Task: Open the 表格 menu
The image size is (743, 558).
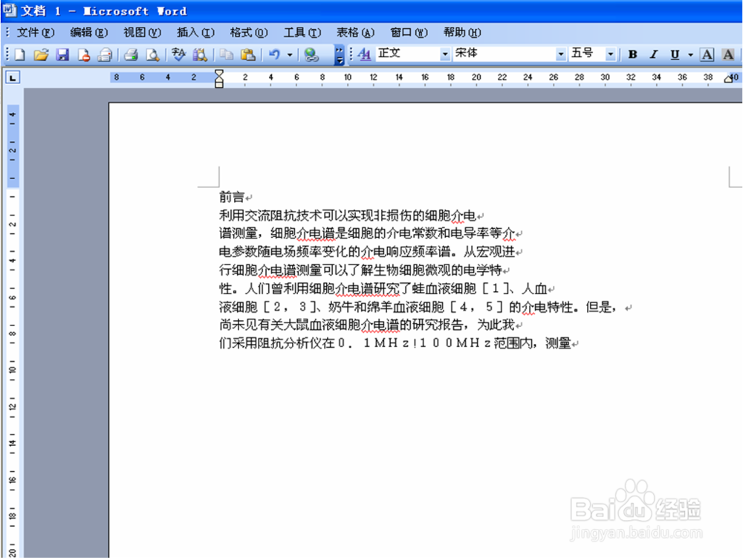Action: tap(354, 32)
